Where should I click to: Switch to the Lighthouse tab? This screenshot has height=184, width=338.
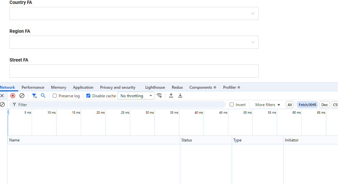click(x=155, y=87)
